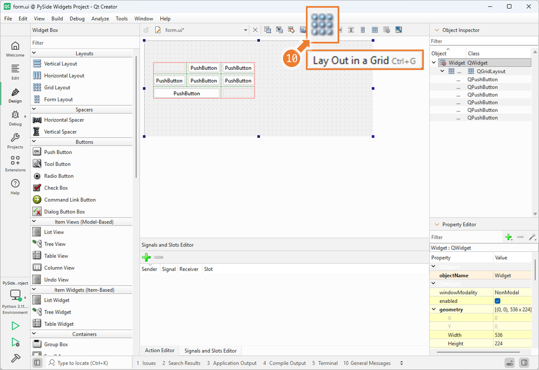Click the Build hammer icon
This screenshot has width=539, height=370.
(x=15, y=358)
